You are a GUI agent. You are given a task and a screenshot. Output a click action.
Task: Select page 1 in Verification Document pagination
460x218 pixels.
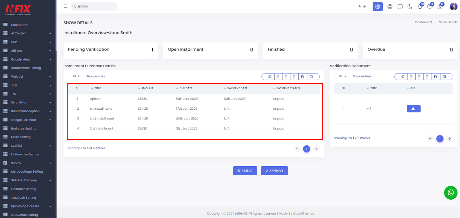[x=440, y=138]
